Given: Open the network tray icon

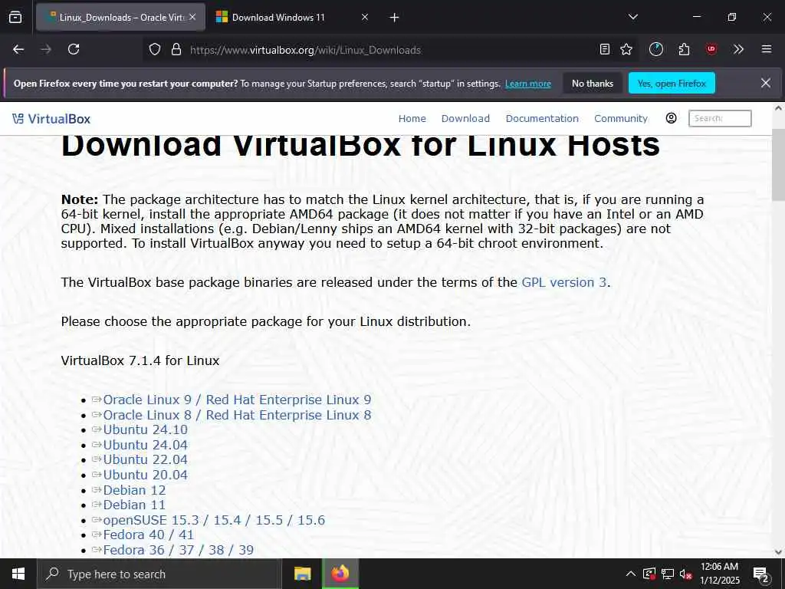Looking at the screenshot, I should tap(668, 574).
